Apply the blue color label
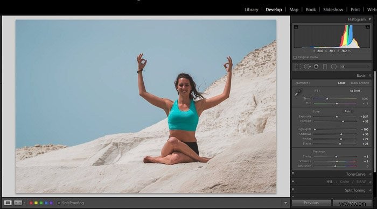The height and width of the screenshot is (209, 377). point(46,203)
